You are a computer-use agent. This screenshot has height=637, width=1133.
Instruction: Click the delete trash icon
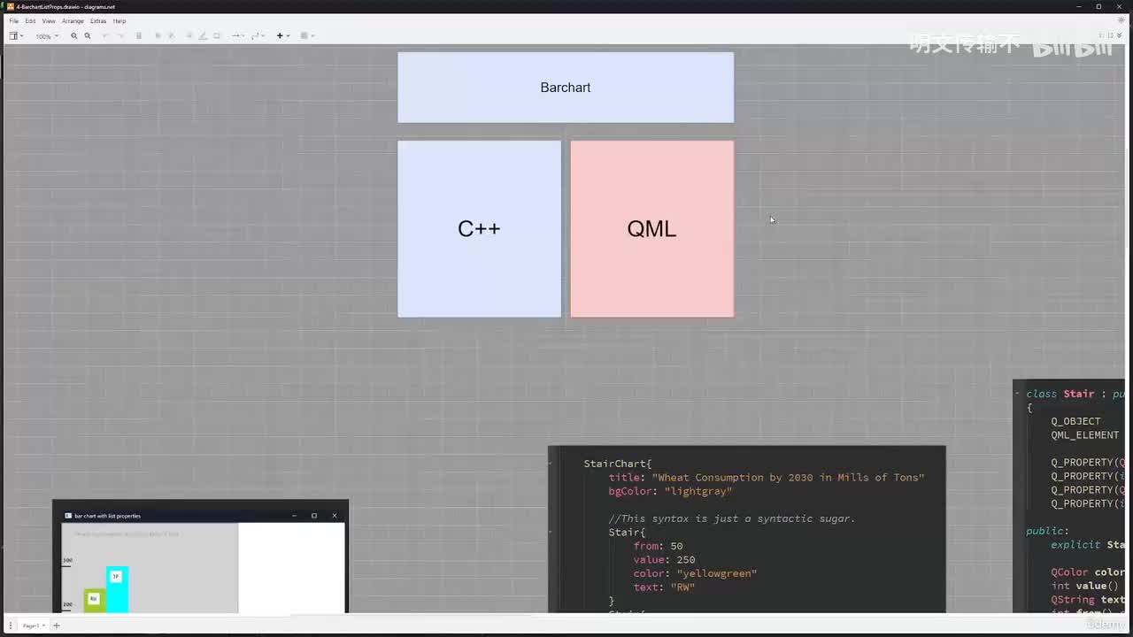(138, 36)
